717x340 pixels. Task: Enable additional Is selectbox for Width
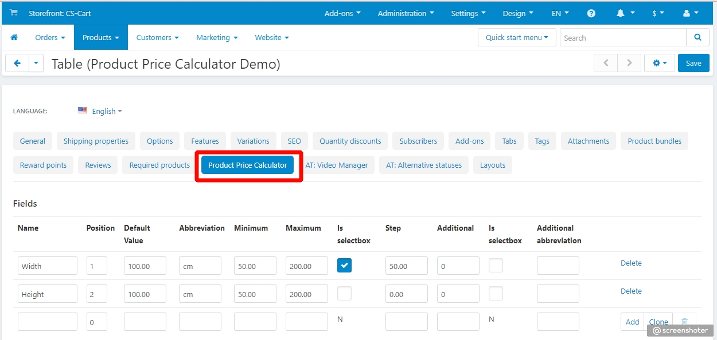tap(496, 266)
